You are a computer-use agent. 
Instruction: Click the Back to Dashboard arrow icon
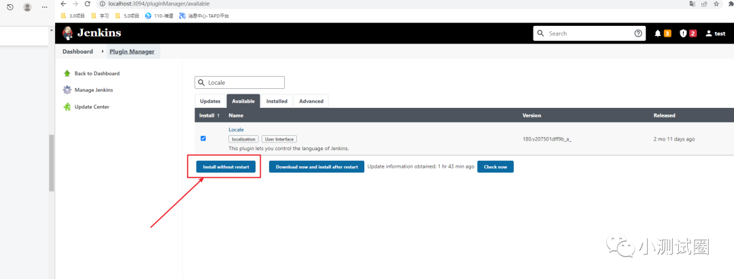[x=67, y=73]
